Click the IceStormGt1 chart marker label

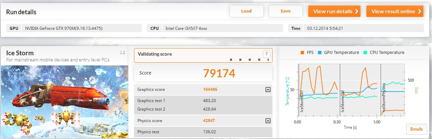pyautogui.click(x=302, y=100)
